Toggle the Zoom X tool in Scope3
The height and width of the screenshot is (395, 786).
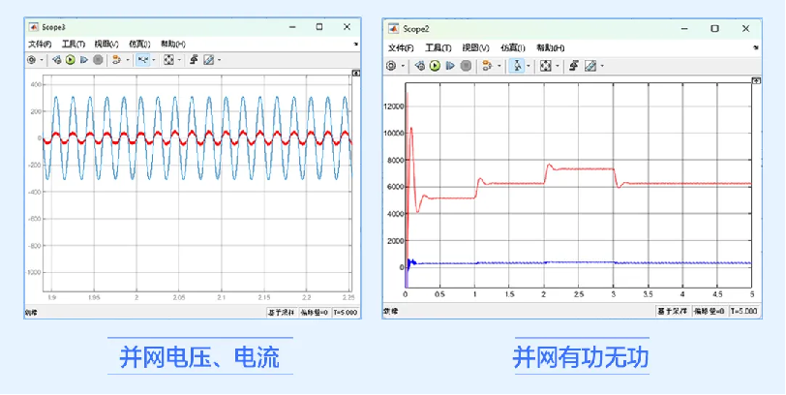coord(142,60)
